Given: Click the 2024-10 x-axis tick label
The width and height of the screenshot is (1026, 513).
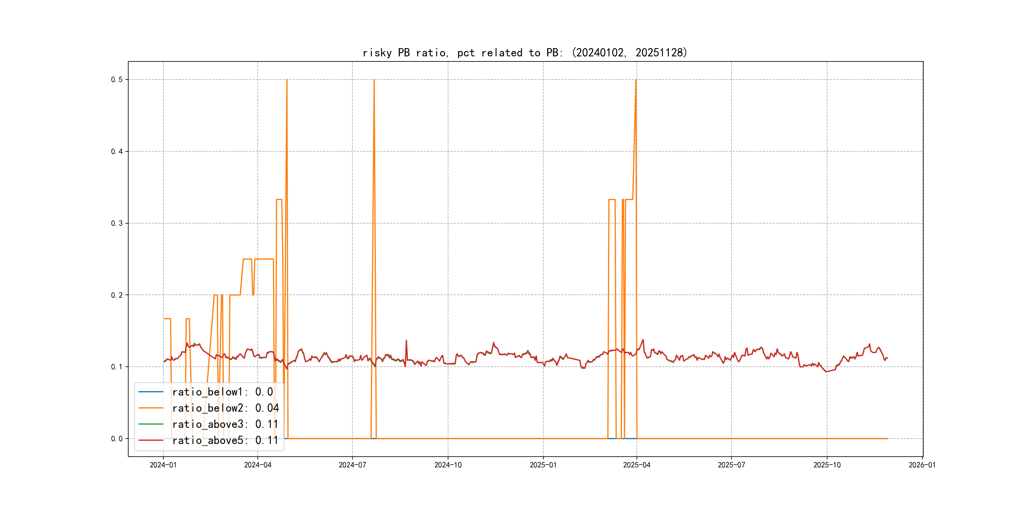Looking at the screenshot, I should pos(448,465).
